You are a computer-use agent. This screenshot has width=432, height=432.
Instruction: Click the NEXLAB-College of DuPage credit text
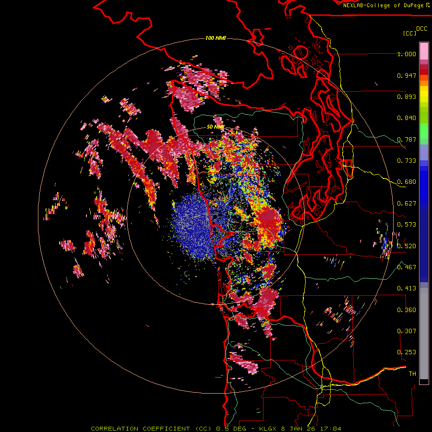pyautogui.click(x=386, y=5)
